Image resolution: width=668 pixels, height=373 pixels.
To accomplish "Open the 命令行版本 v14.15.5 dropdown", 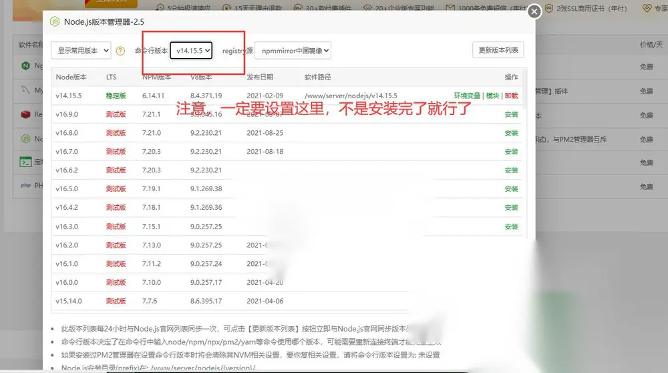I will [191, 50].
